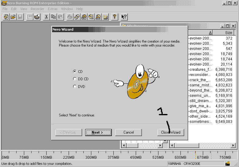Open the View menu
Image resolution: width=239 pixels, height=167 pixels.
(24, 9)
